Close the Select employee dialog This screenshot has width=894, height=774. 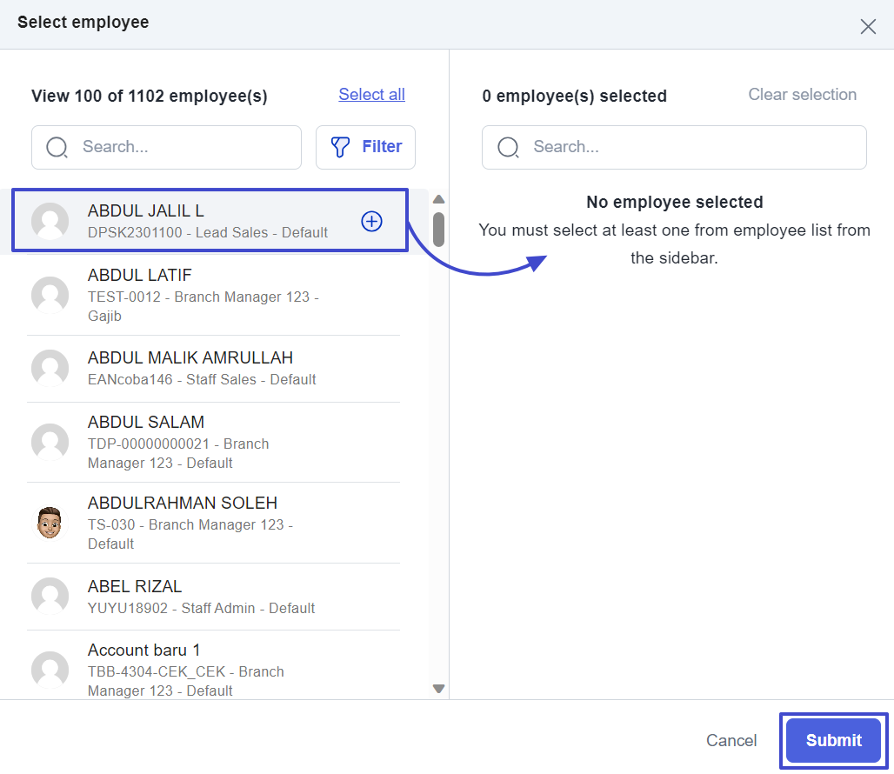coord(867,26)
